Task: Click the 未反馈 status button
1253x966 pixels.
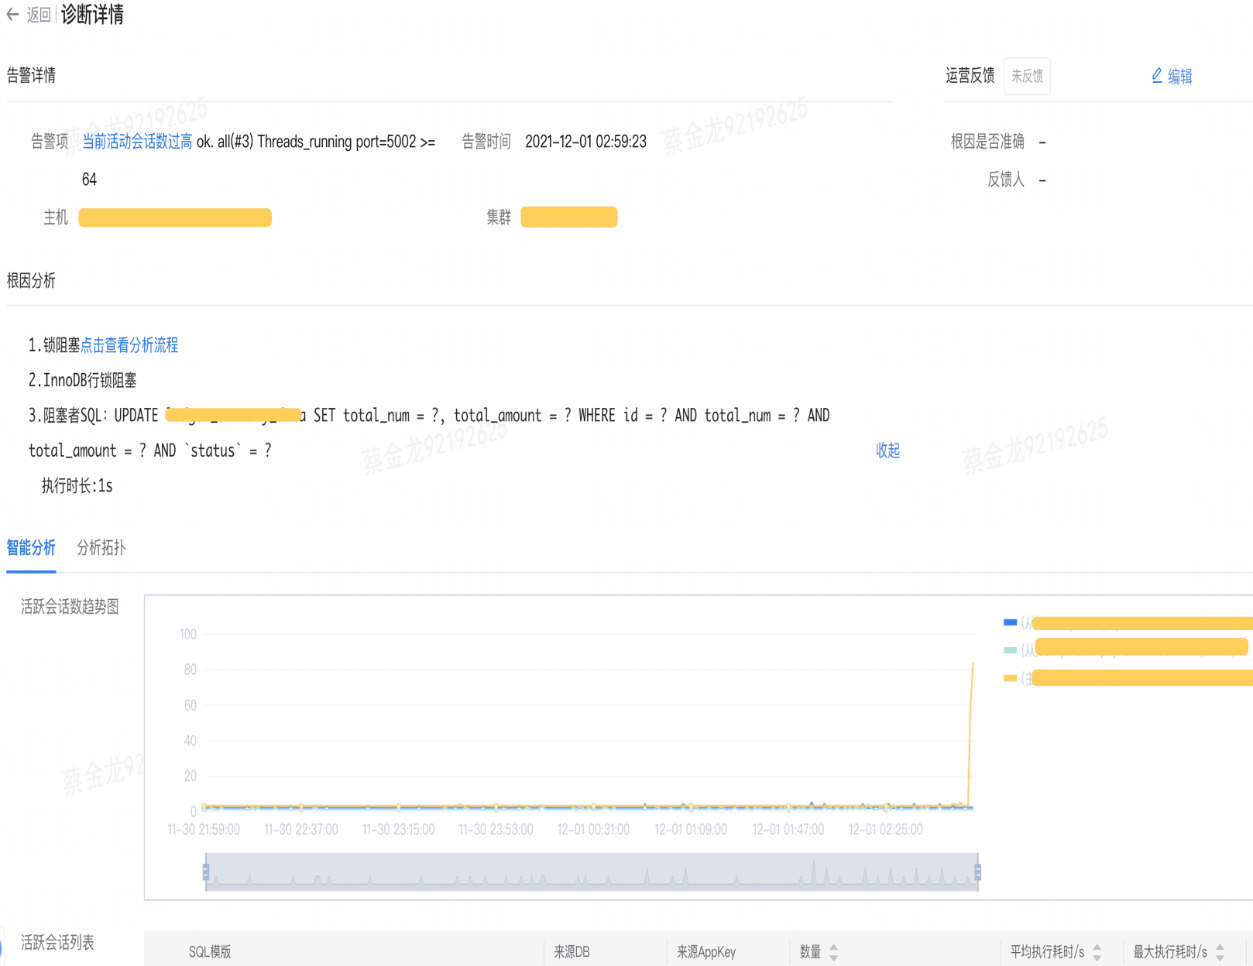Action: (1027, 77)
